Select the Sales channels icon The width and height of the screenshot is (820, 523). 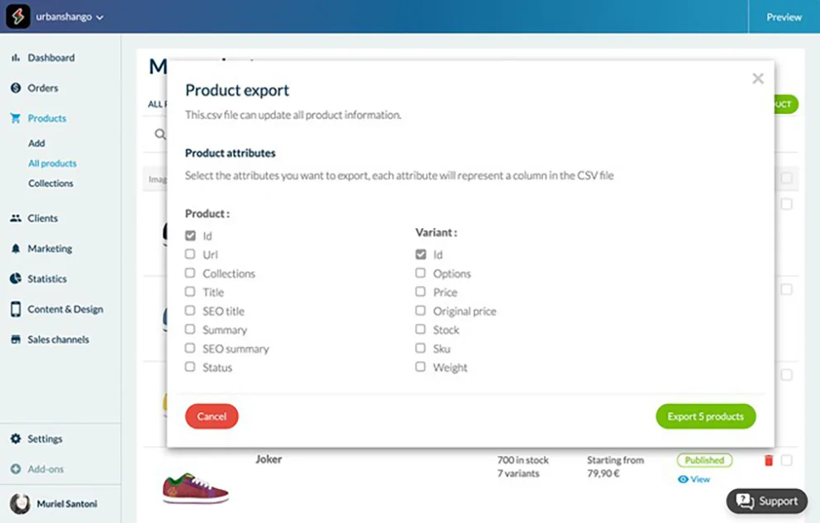(15, 339)
